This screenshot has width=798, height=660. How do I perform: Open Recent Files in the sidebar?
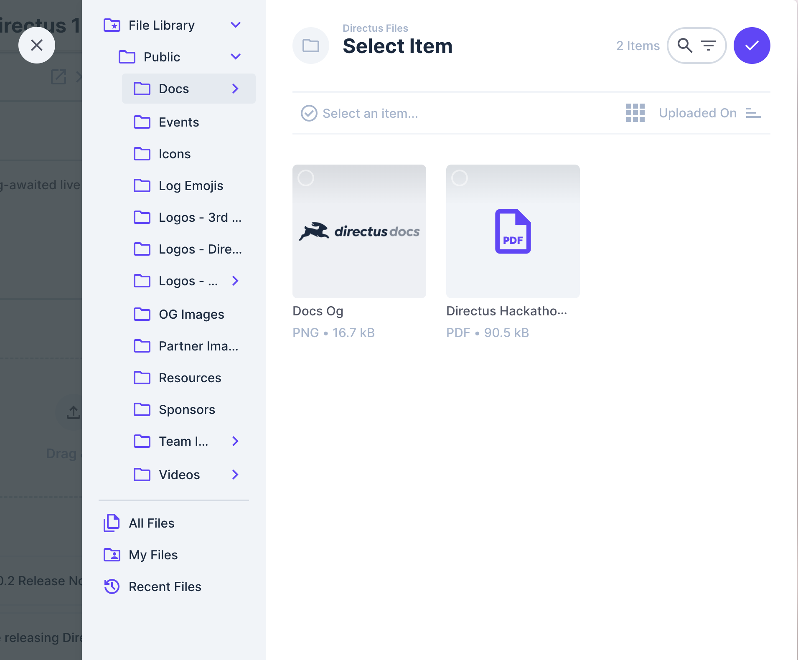(165, 586)
